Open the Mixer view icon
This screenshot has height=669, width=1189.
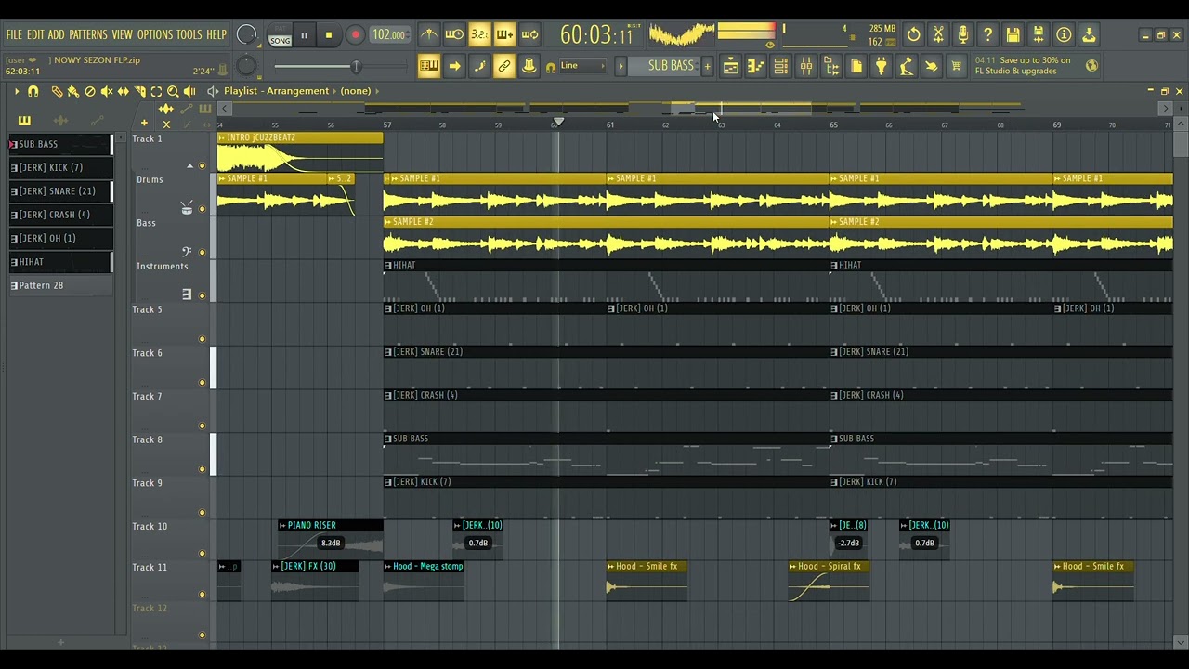pyautogui.click(x=806, y=66)
